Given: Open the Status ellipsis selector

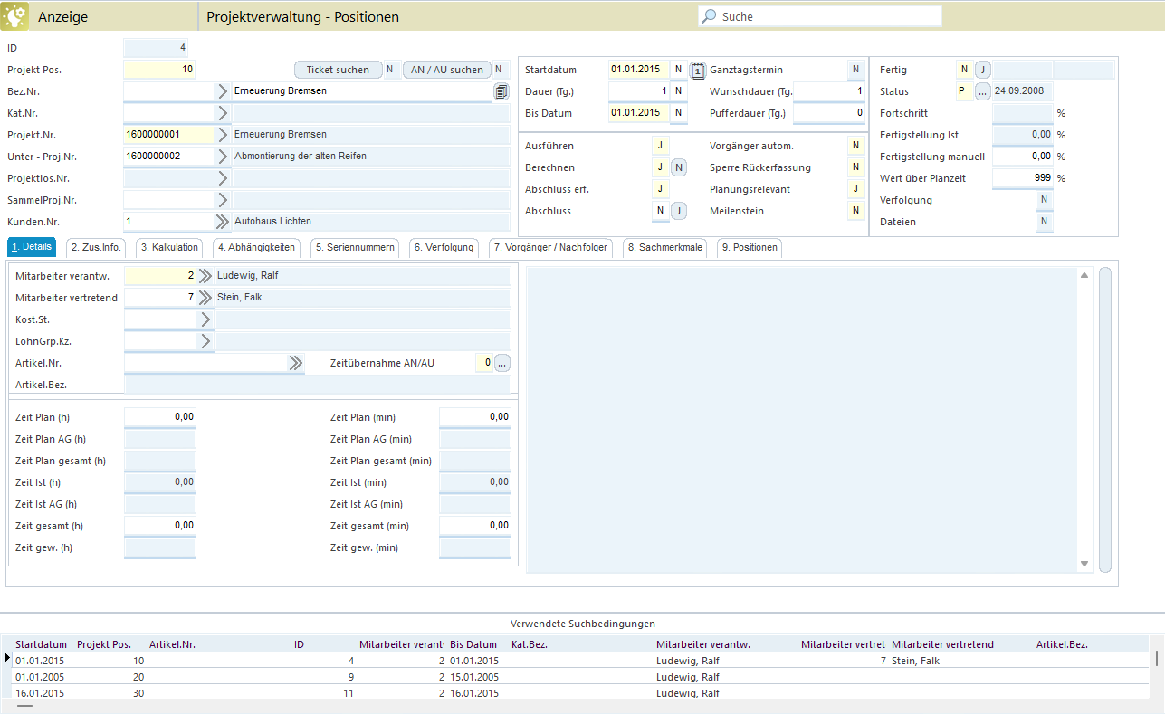Looking at the screenshot, I should pos(982,91).
